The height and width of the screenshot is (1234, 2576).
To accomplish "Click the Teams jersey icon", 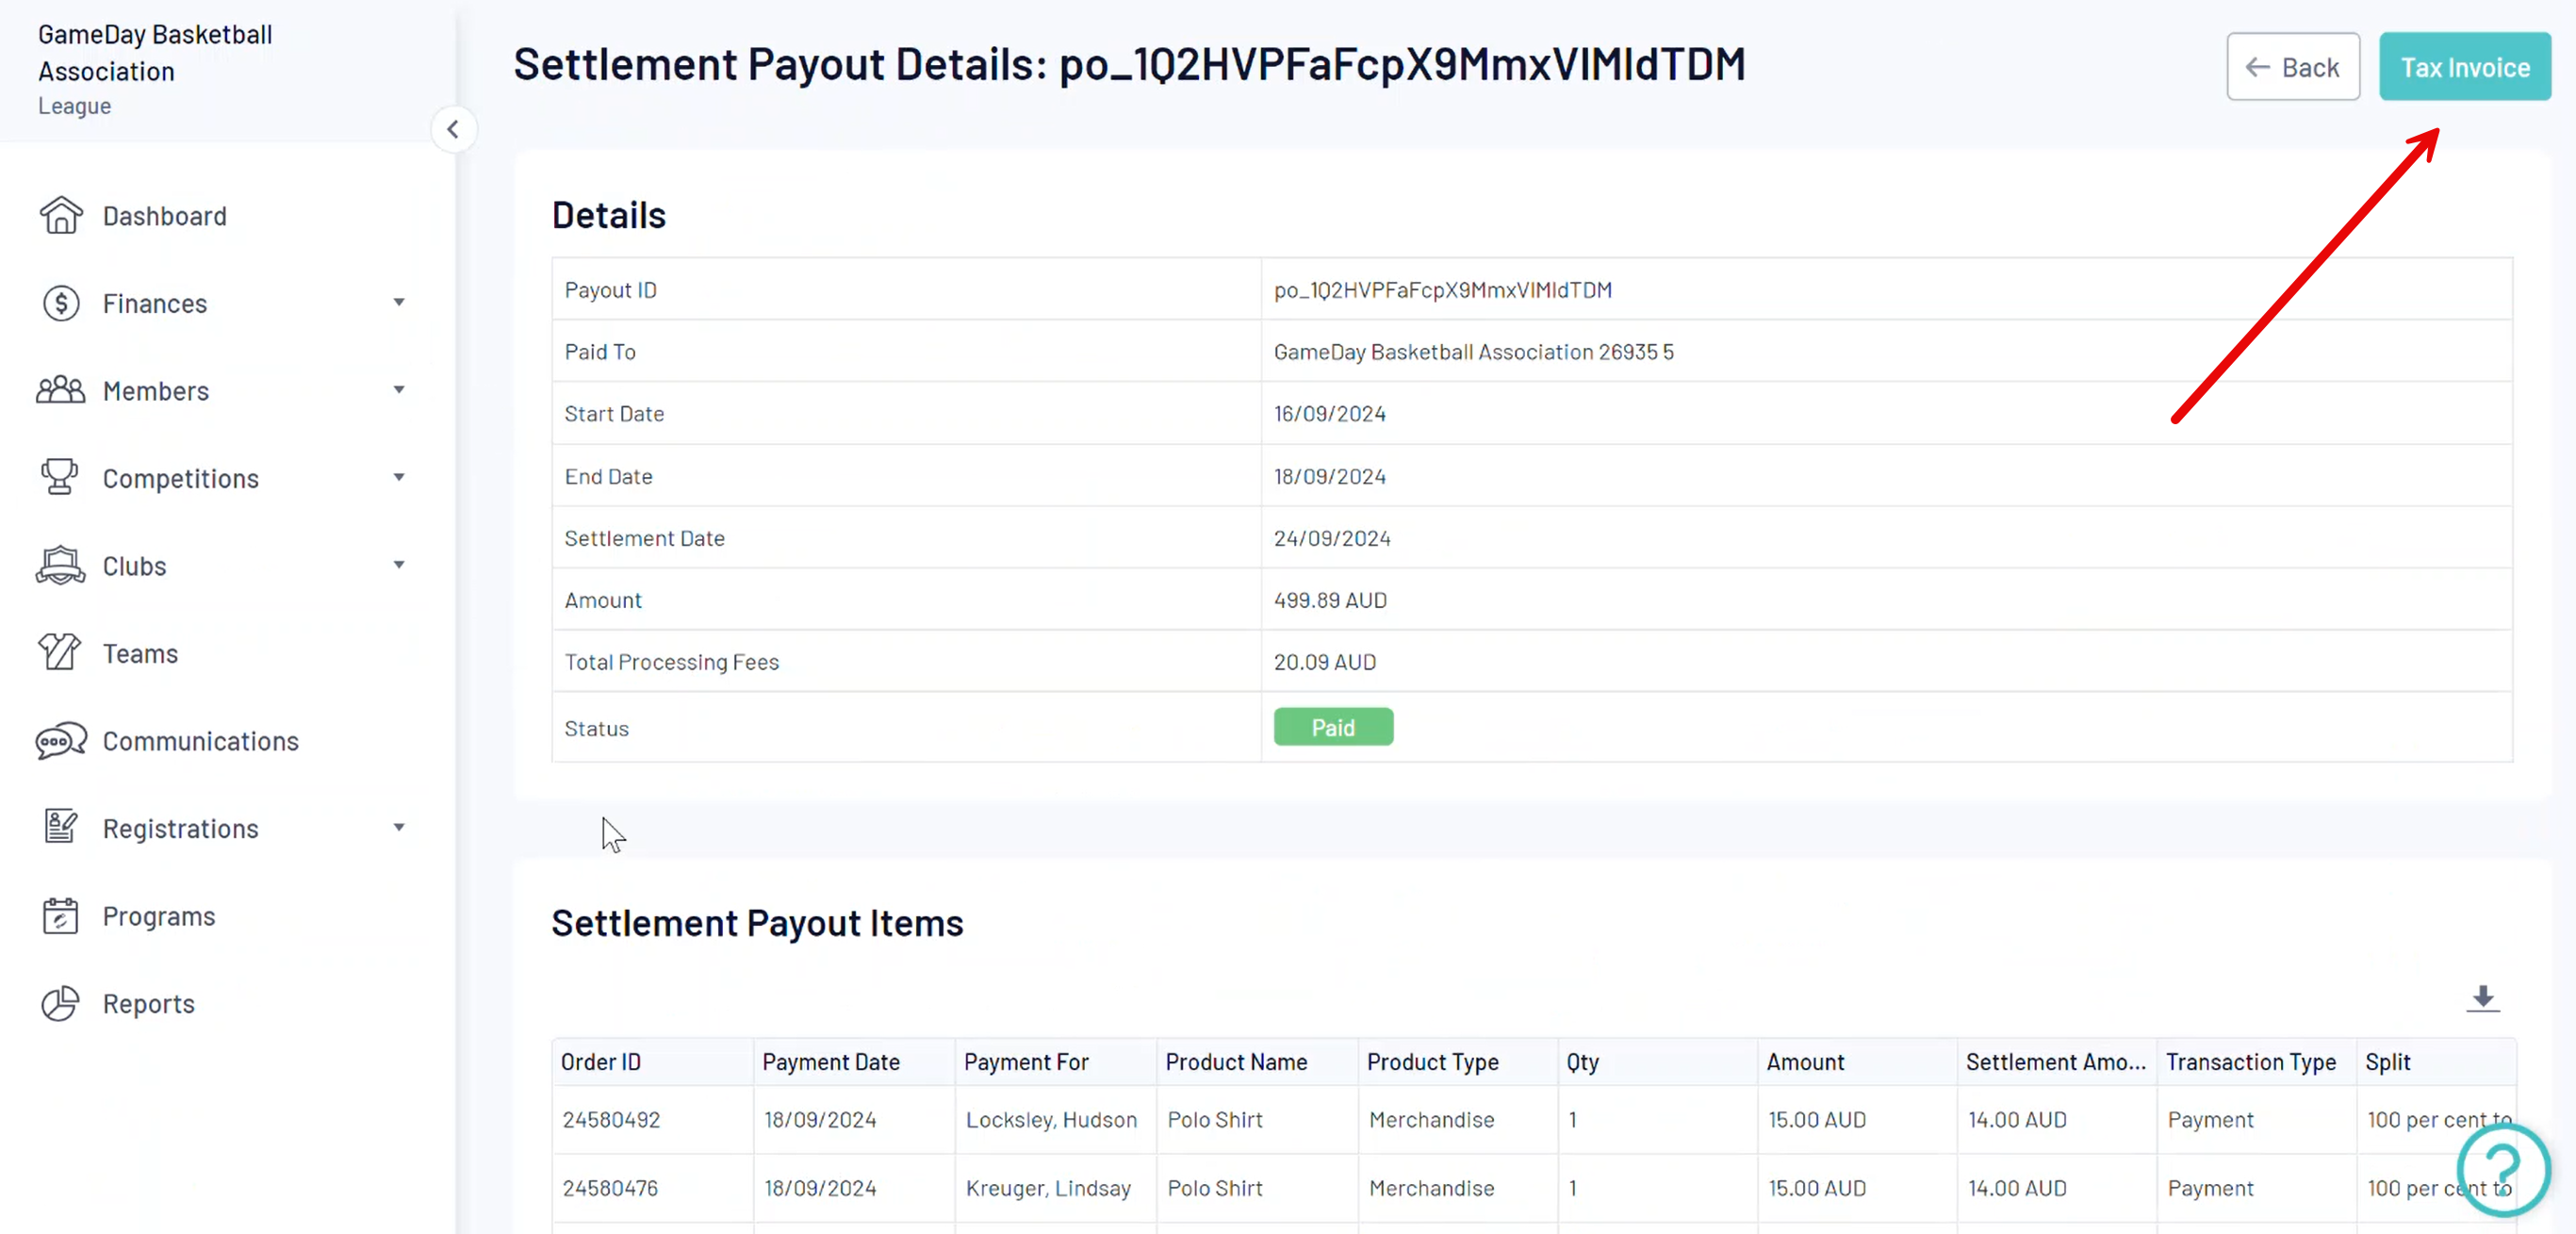I will pos(60,652).
